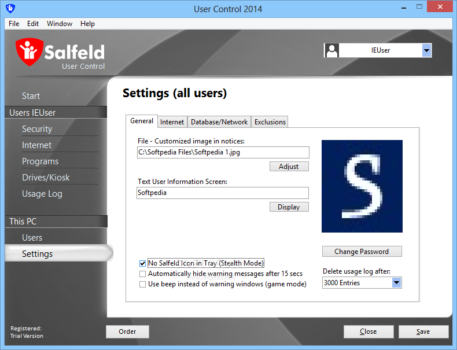Open Users under This PC
The height and width of the screenshot is (350, 457).
pyautogui.click(x=32, y=238)
